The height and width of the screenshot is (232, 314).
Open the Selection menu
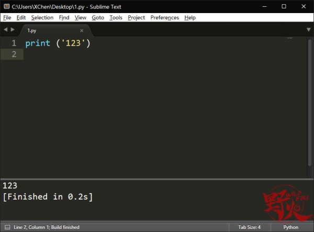pyautogui.click(x=42, y=18)
